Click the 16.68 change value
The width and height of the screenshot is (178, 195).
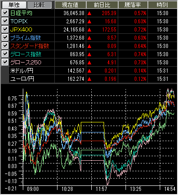[110, 21]
